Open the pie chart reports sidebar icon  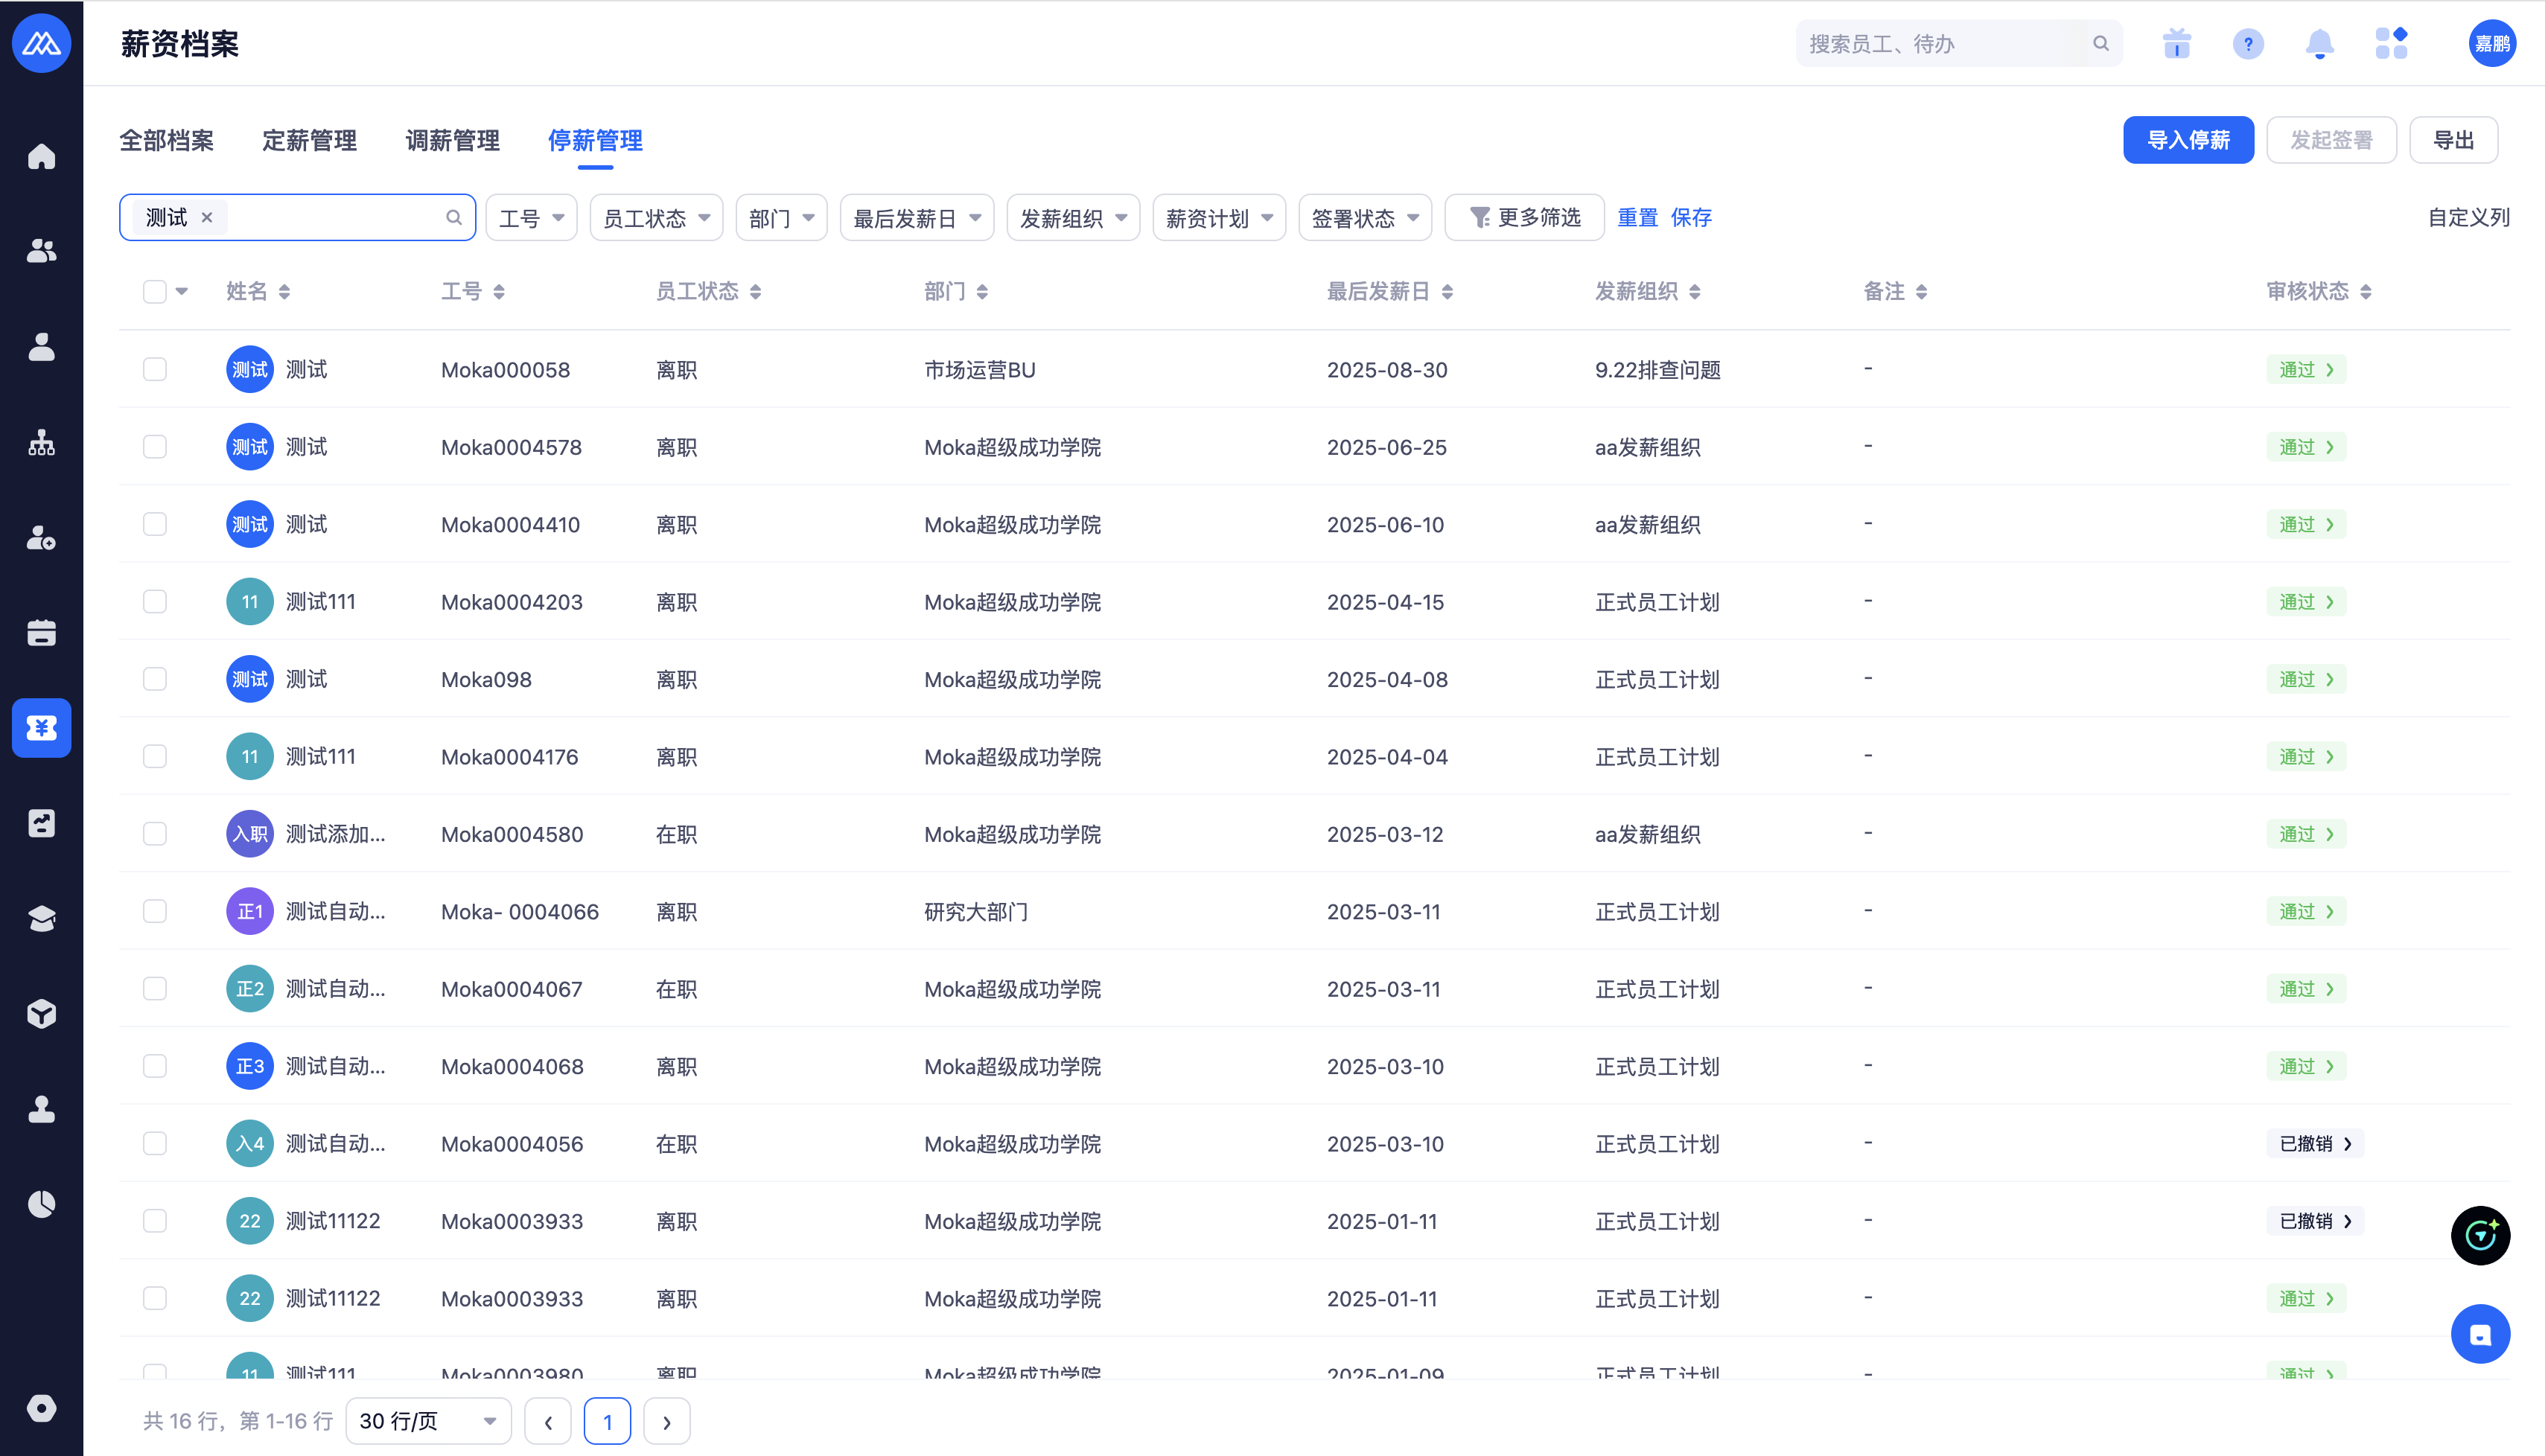point(41,1204)
